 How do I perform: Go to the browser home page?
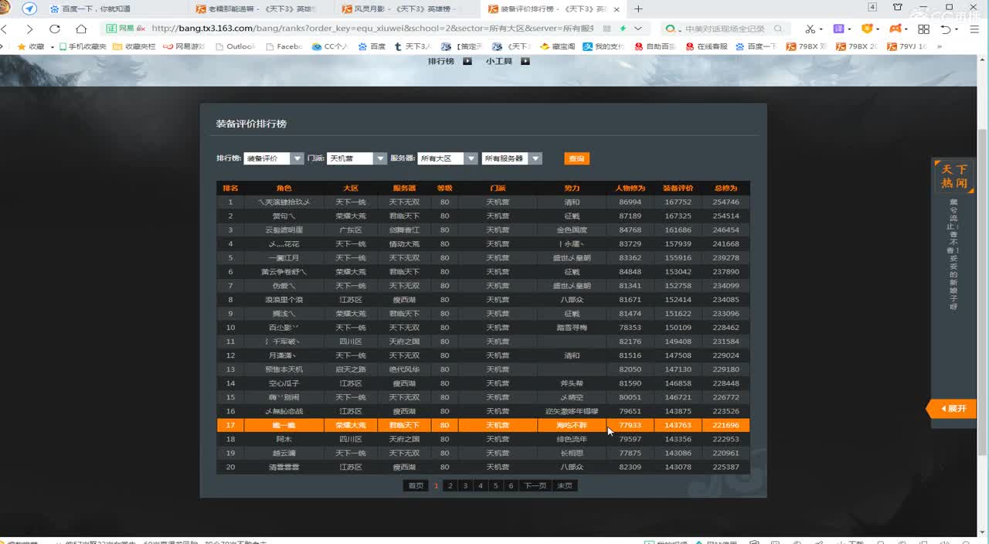pyautogui.click(x=81, y=29)
